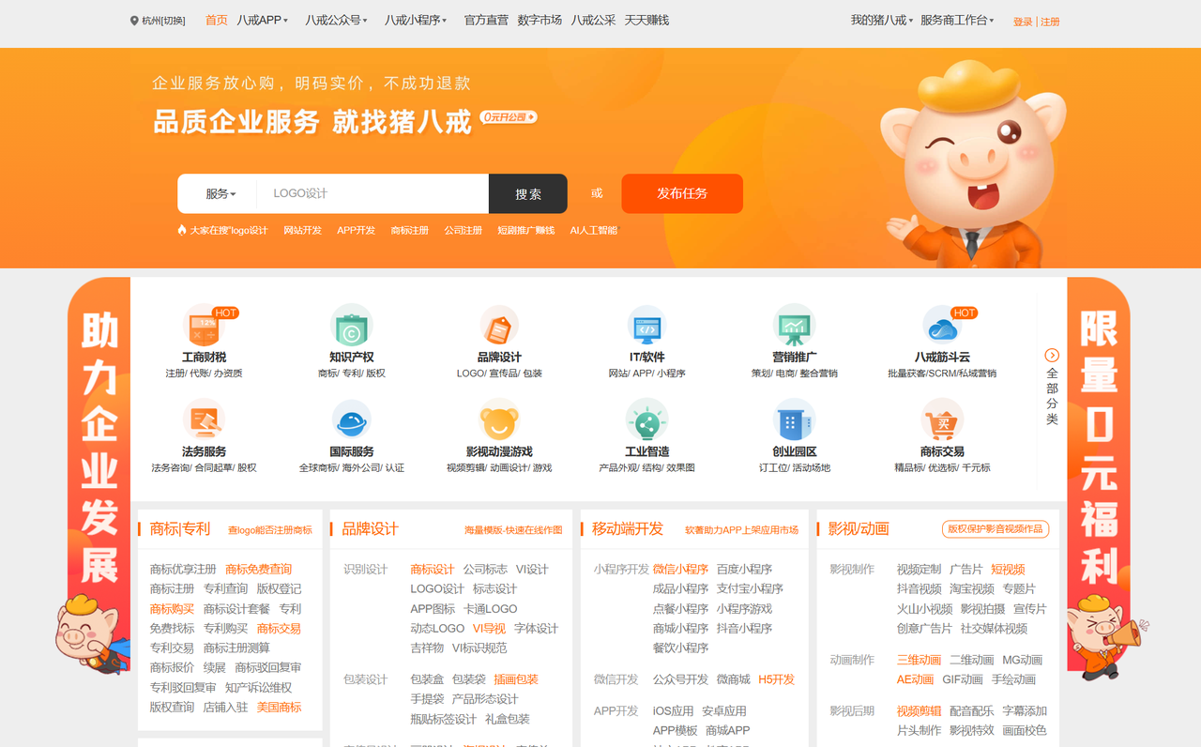The width and height of the screenshot is (1201, 747).
Task: Click the flame icon before 大家在搜
Action: point(182,230)
